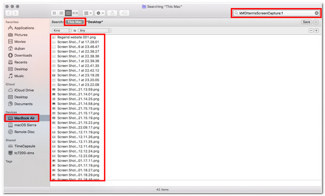Open the dujkan home folder

point(16,48)
